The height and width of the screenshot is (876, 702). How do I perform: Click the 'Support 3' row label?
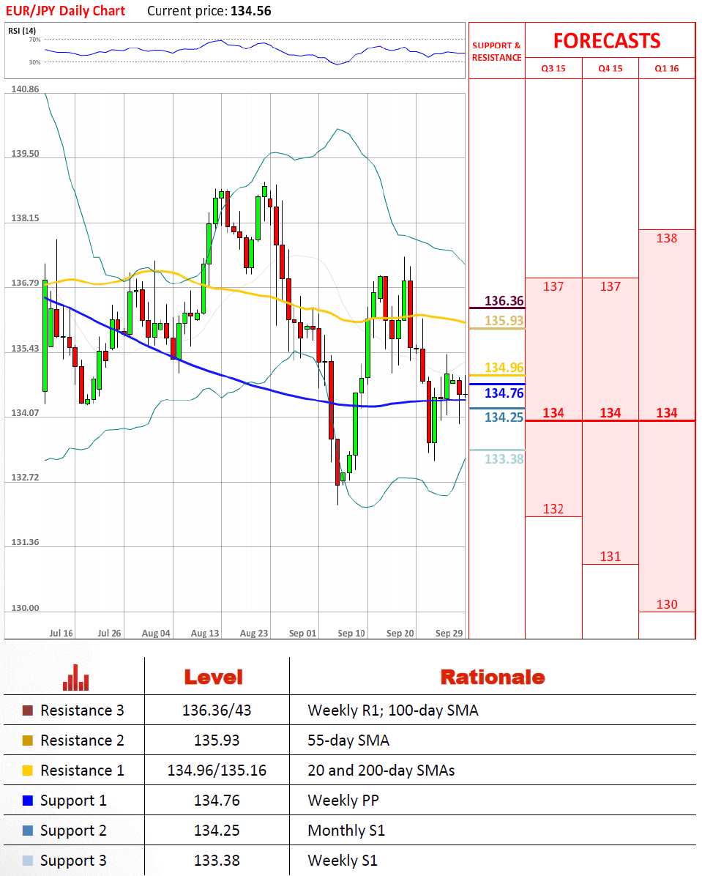(73, 861)
